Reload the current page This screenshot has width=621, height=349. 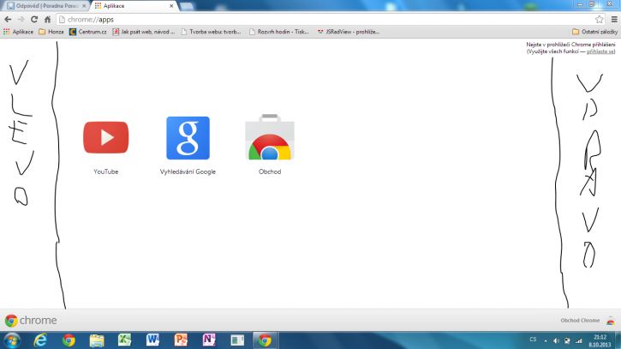[x=34, y=19]
